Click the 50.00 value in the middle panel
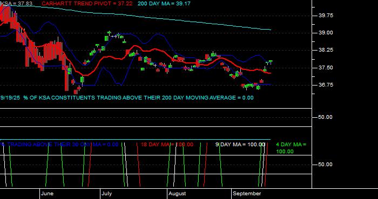378x199 pixels. 326,117
